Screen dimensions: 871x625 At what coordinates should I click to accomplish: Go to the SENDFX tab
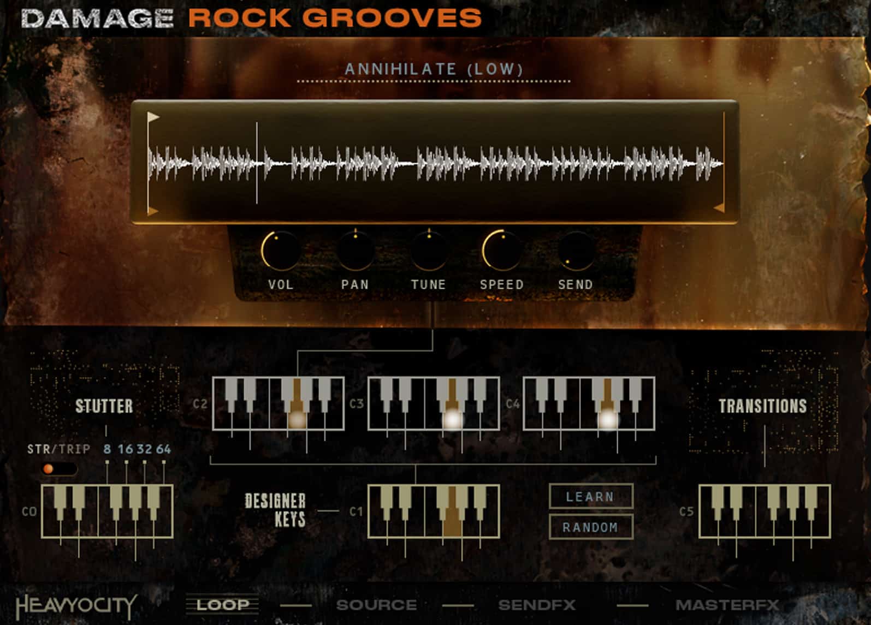click(x=537, y=605)
